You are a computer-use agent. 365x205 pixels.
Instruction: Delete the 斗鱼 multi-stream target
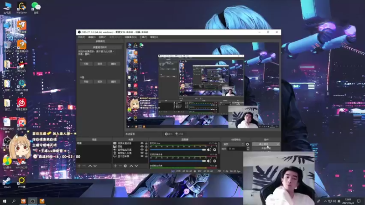[x=113, y=82]
